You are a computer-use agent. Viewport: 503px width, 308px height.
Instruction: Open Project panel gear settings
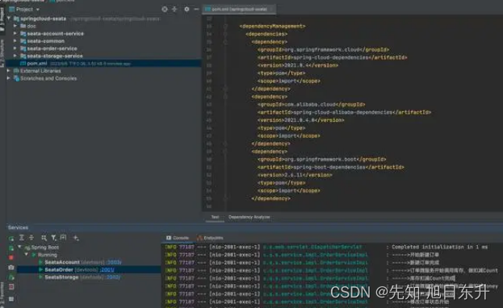pyautogui.click(x=187, y=10)
